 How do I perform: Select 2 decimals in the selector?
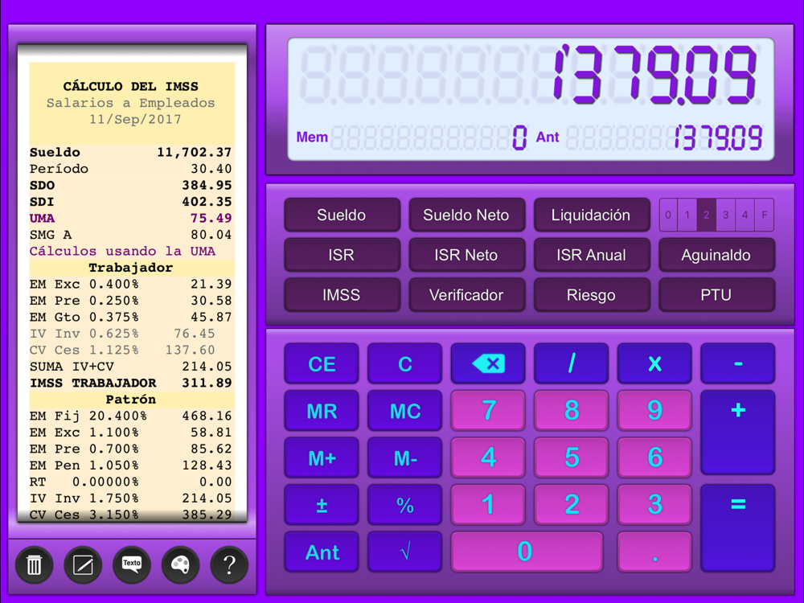coord(706,215)
